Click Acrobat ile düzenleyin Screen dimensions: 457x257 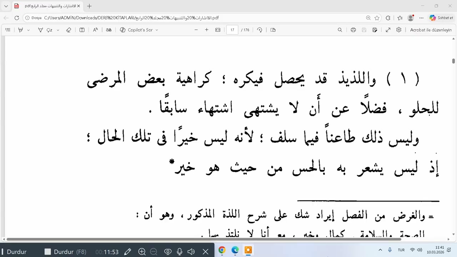coord(431,30)
